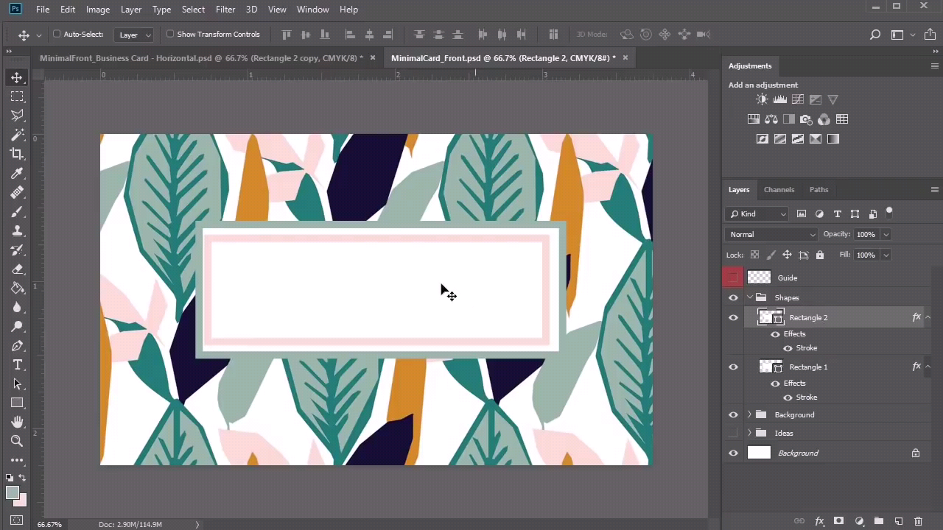Select the Crop tool
The width and height of the screenshot is (943, 530).
point(16,154)
